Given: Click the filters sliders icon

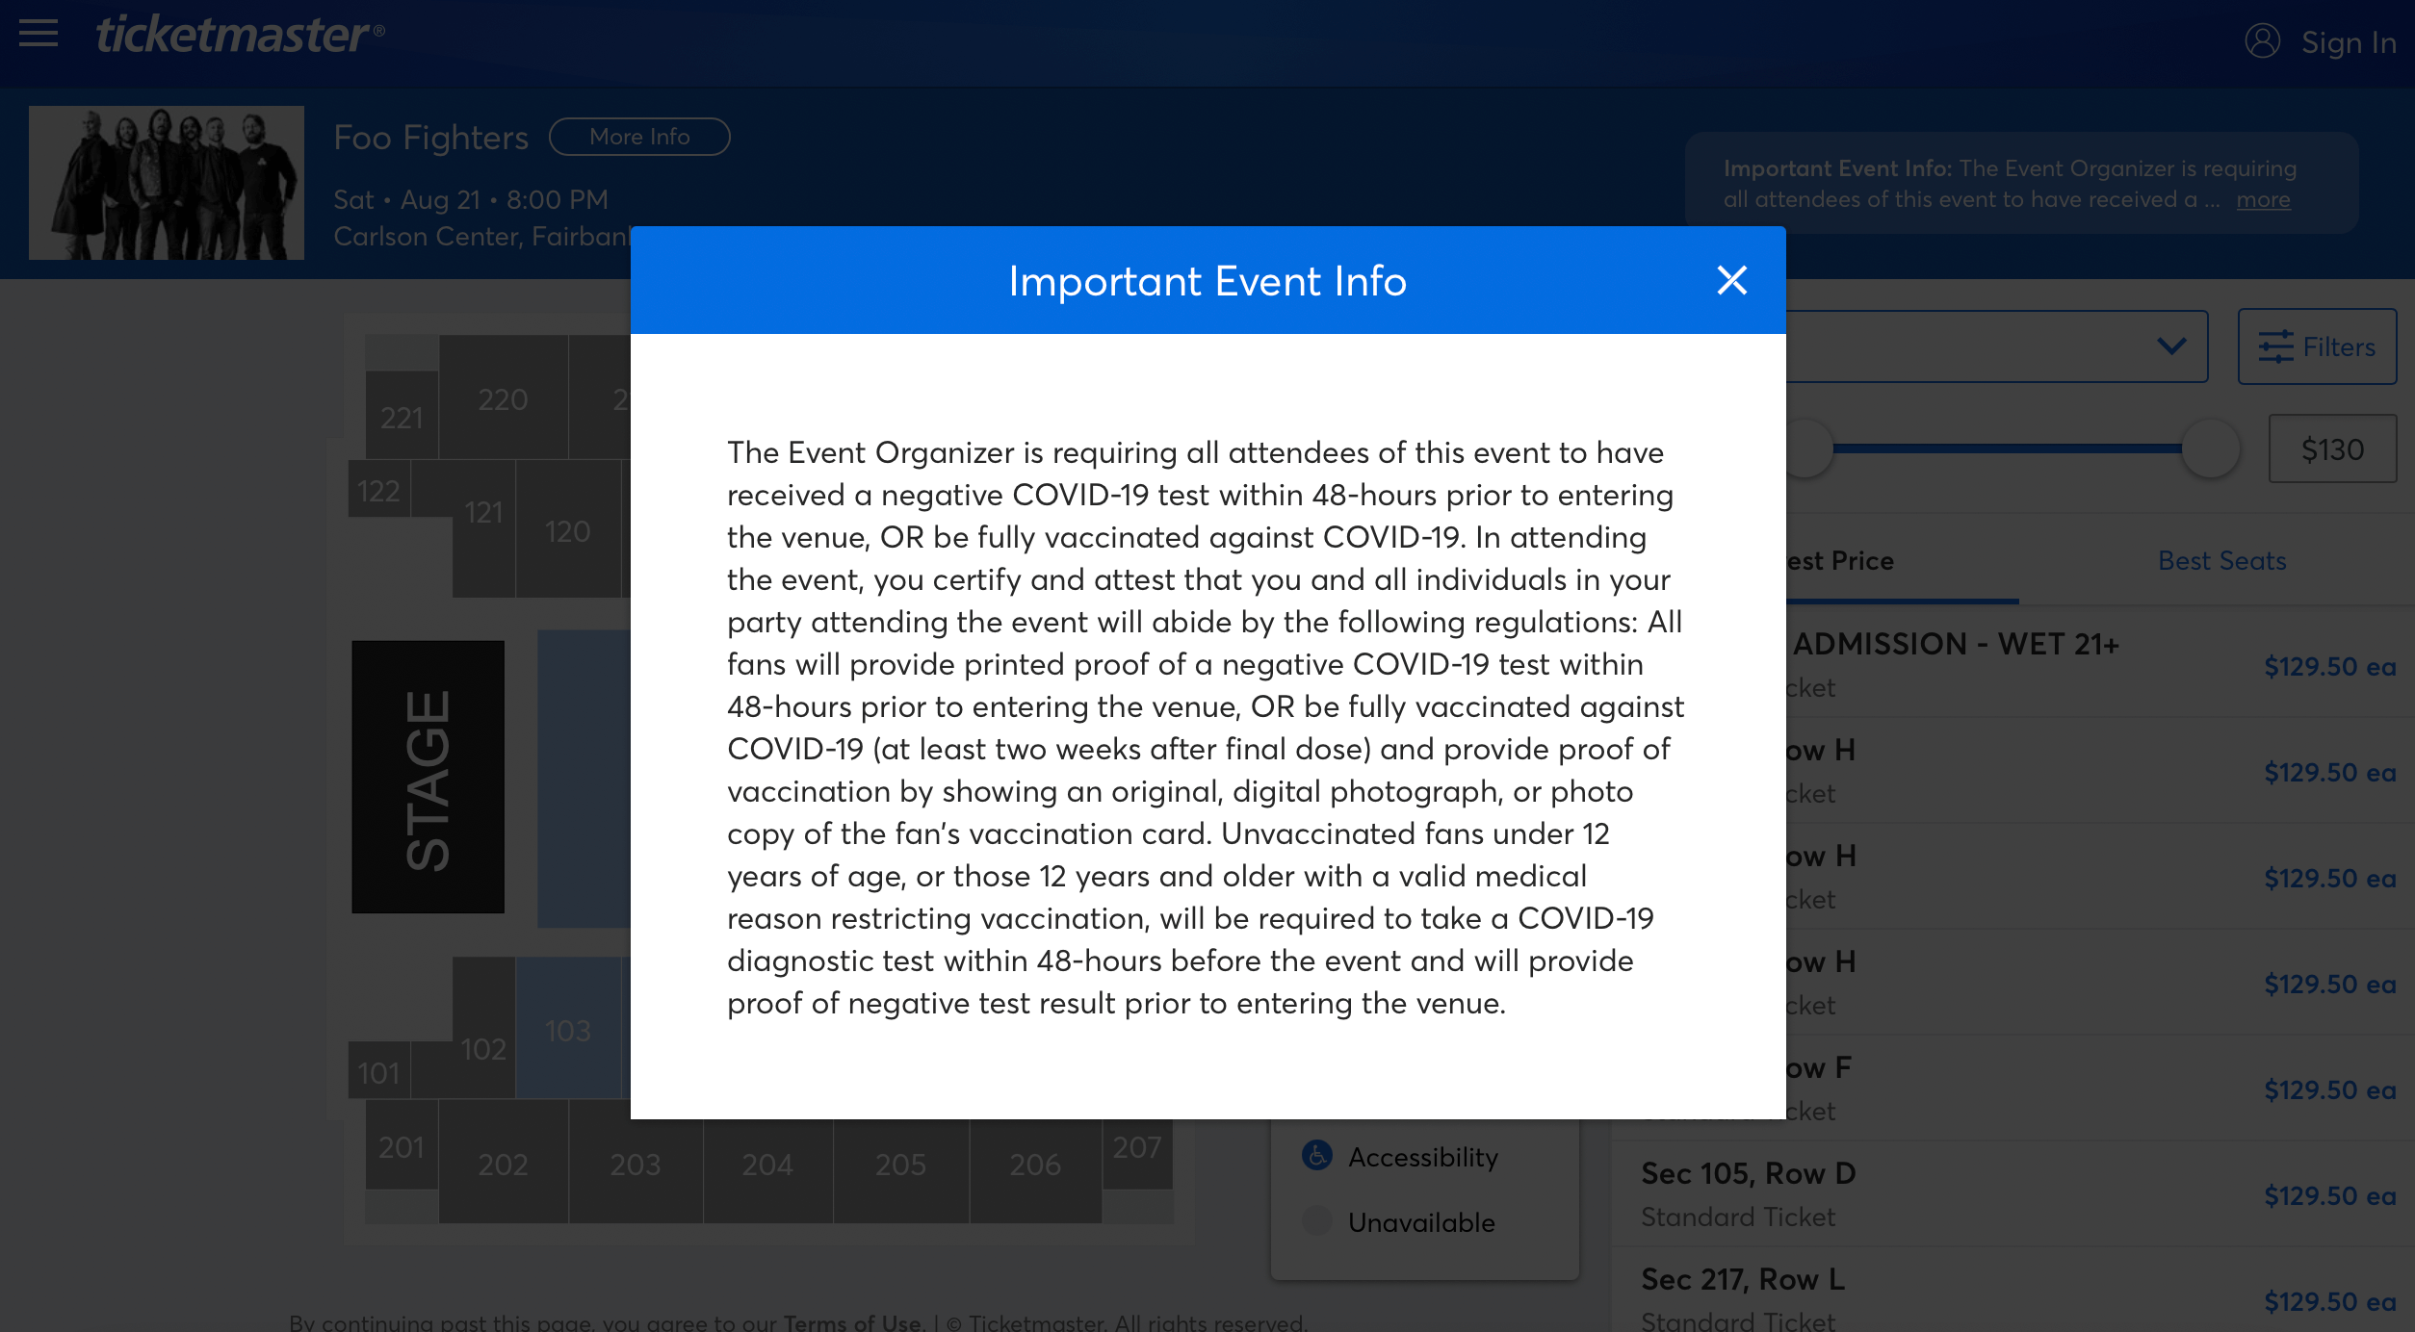Looking at the screenshot, I should click(x=2275, y=346).
